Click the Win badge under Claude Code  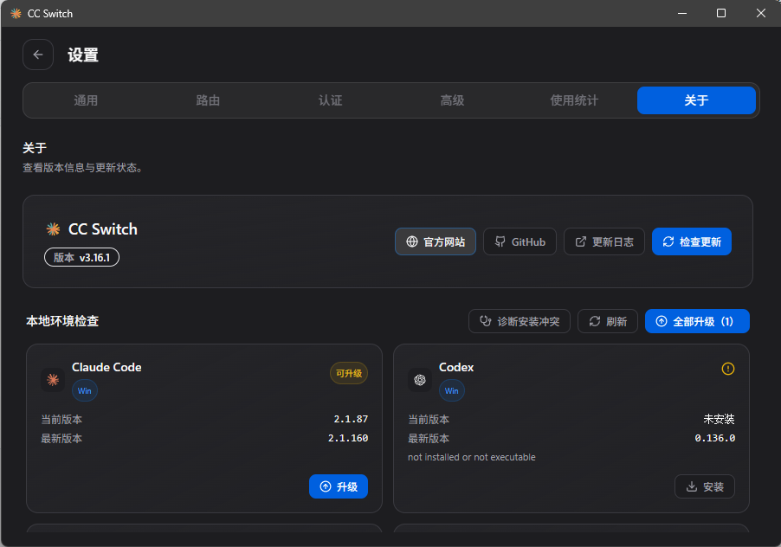click(85, 390)
